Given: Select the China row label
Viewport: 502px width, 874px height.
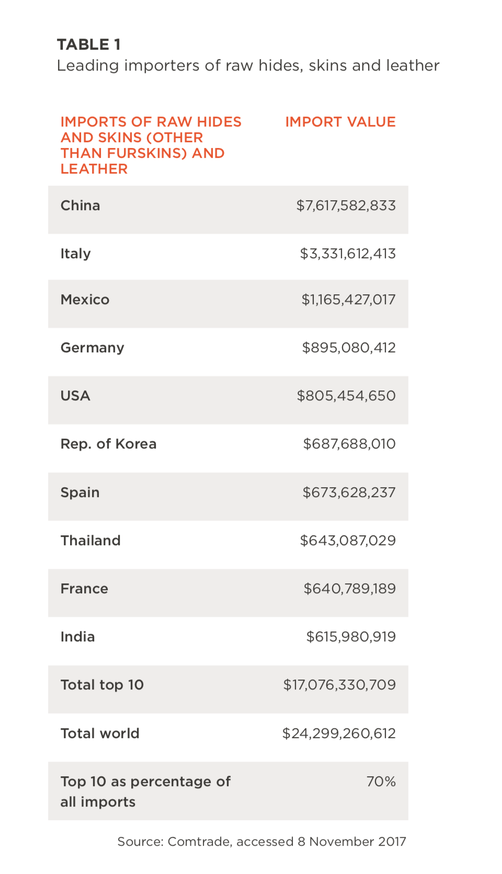Looking at the screenshot, I should click(80, 205).
